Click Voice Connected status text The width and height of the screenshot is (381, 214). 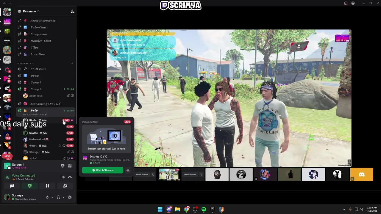coord(23,176)
